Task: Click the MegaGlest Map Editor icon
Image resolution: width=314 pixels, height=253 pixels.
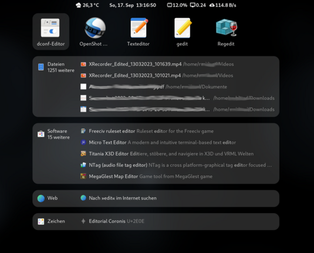Action: 83,176
